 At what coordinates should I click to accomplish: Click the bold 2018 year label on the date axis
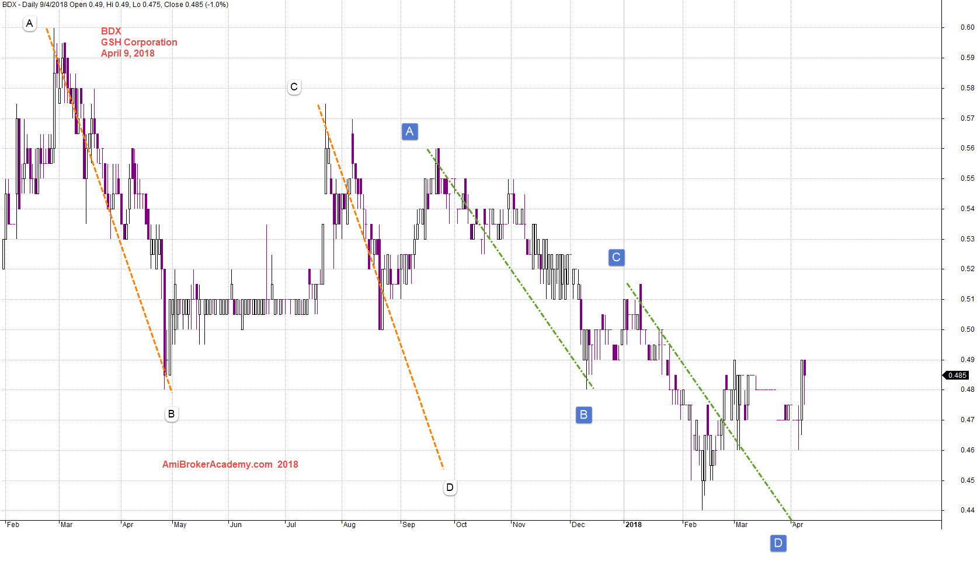[x=634, y=525]
